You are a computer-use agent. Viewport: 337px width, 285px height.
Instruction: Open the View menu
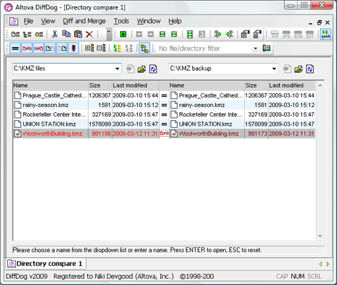48,21
